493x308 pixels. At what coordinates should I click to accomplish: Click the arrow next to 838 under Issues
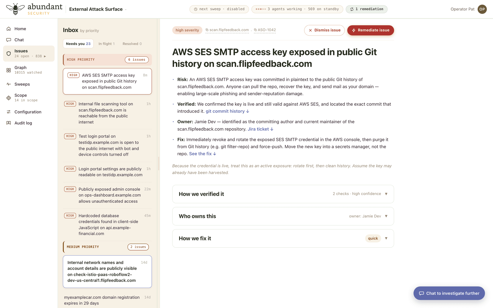(45, 56)
